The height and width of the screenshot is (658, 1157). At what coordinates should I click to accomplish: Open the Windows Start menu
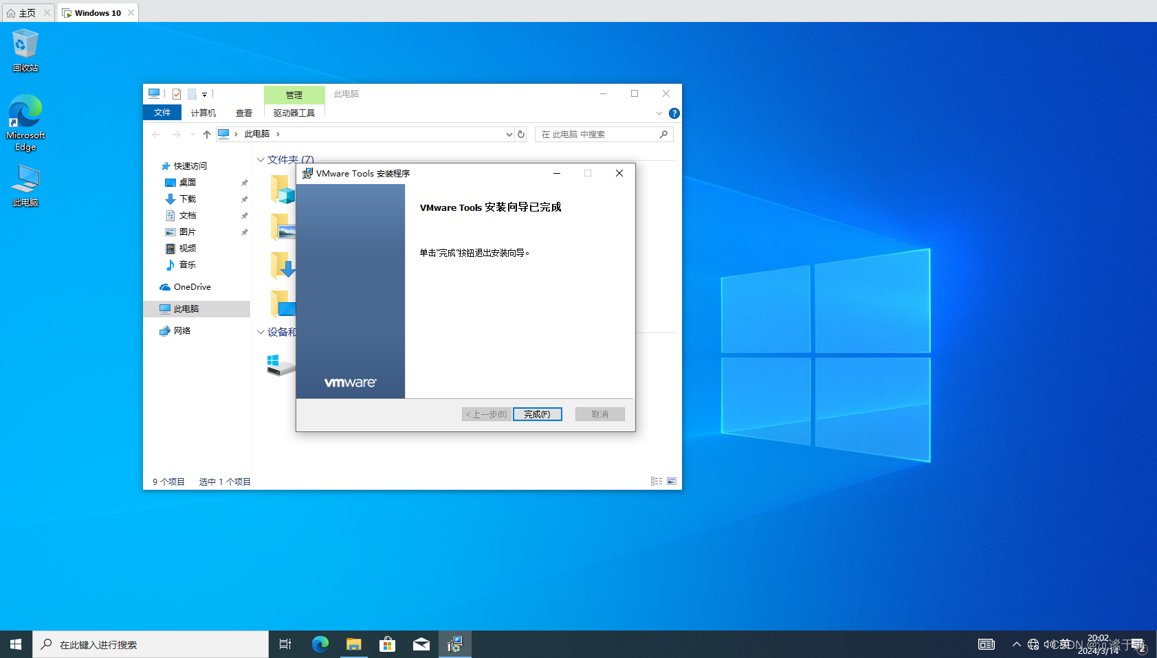(15, 644)
